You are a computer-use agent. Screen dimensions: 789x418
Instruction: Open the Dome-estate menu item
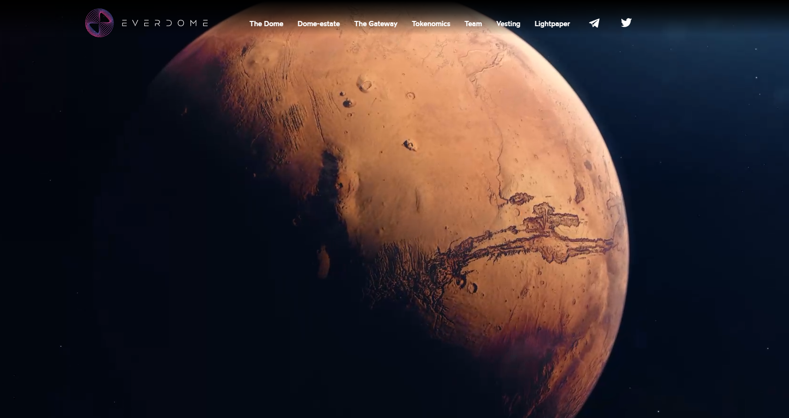[x=319, y=23]
